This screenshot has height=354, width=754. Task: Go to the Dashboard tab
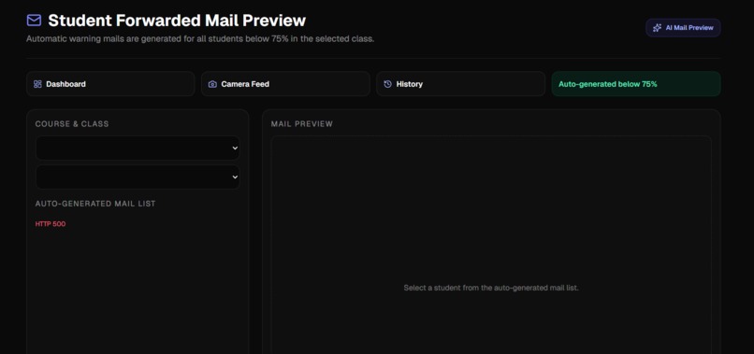point(110,84)
